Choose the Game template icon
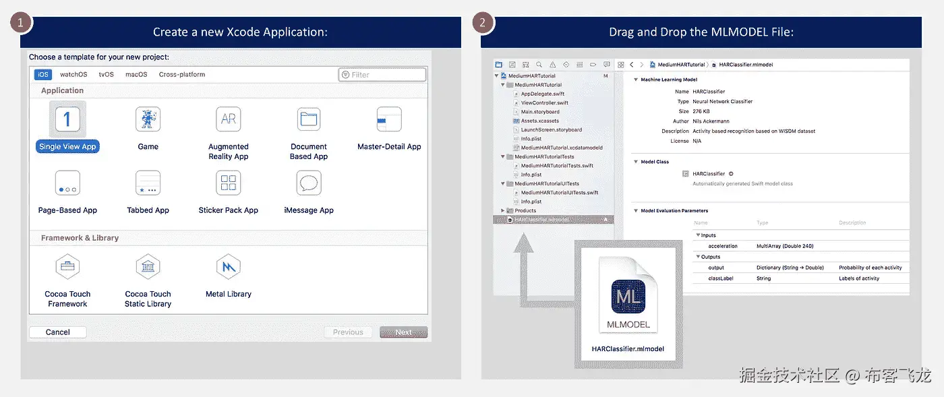 [148, 119]
